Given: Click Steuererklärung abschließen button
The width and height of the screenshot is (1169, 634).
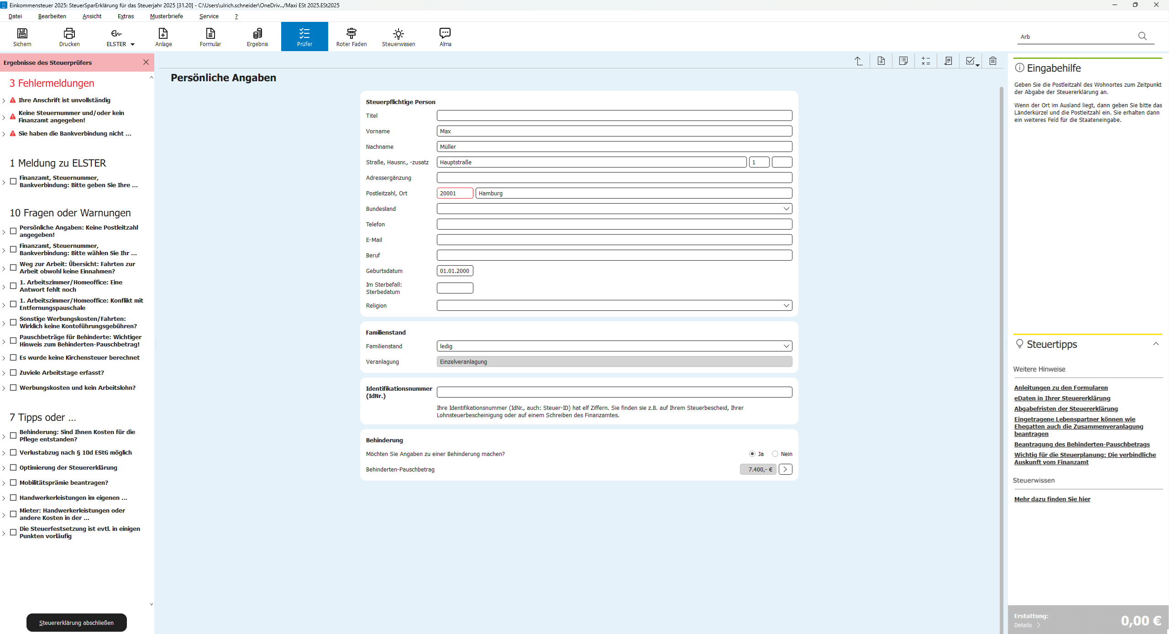Looking at the screenshot, I should [76, 623].
